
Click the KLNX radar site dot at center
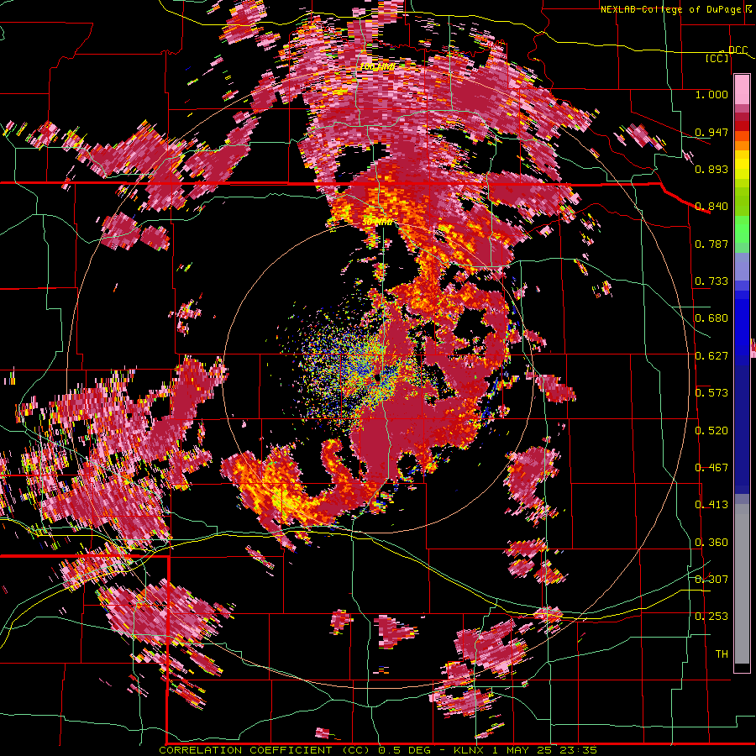click(x=377, y=379)
